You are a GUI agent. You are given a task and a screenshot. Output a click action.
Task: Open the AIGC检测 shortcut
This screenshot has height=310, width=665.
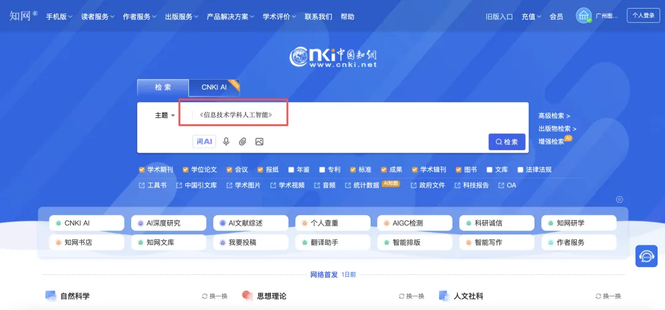click(415, 223)
